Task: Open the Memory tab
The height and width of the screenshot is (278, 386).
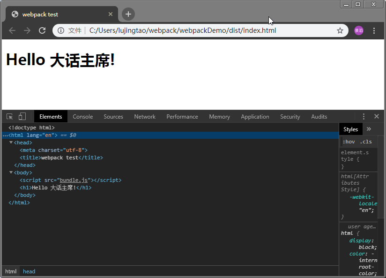Action: tap(220, 117)
